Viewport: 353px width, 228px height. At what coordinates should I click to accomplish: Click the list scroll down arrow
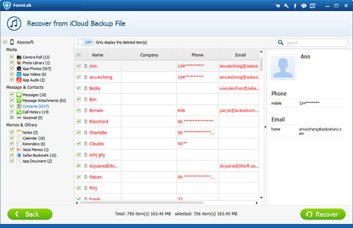(261, 198)
